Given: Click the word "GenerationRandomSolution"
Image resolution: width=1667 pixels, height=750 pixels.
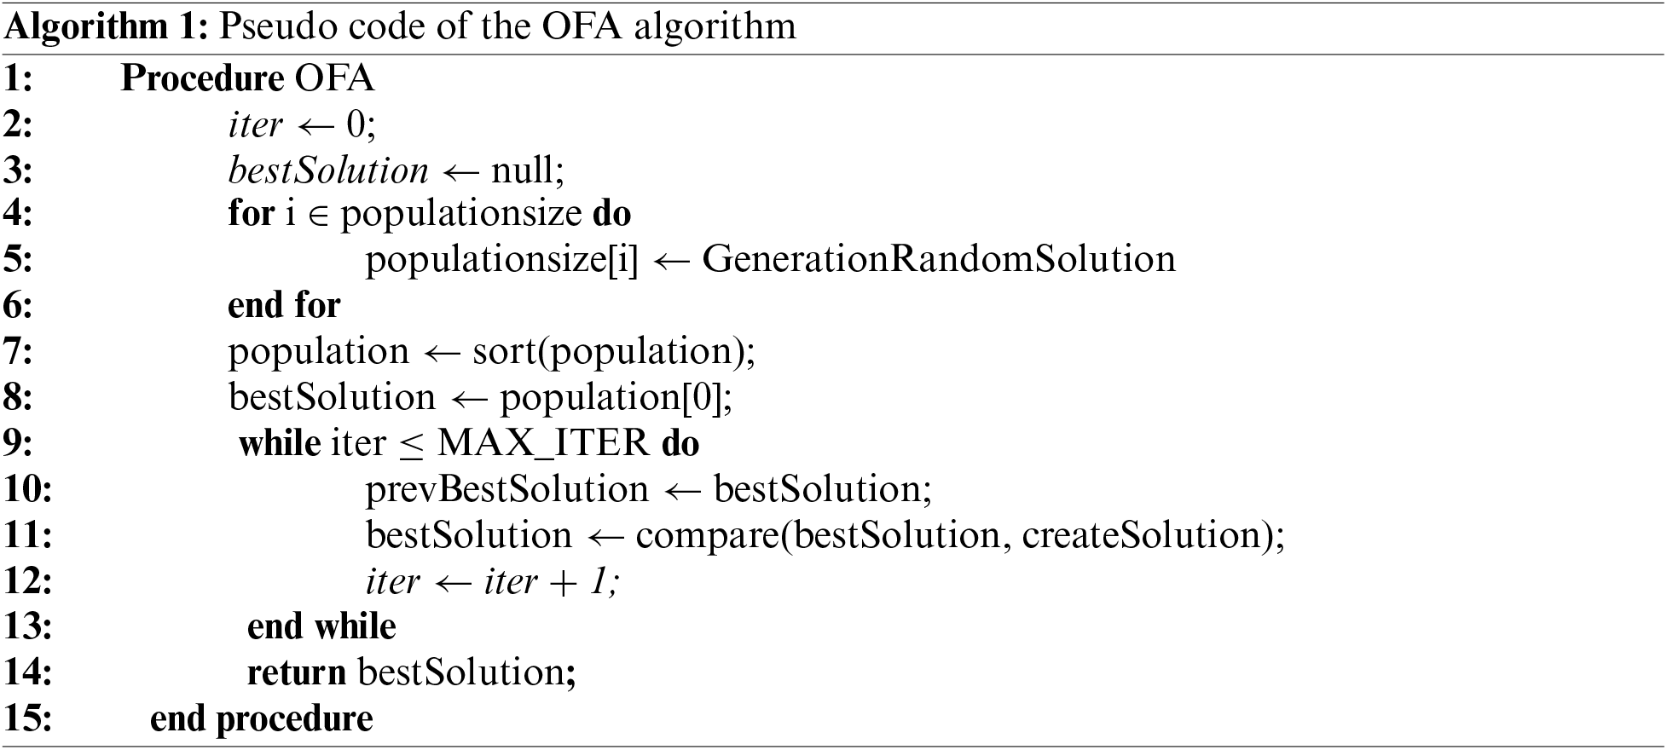Looking at the screenshot, I should [938, 259].
